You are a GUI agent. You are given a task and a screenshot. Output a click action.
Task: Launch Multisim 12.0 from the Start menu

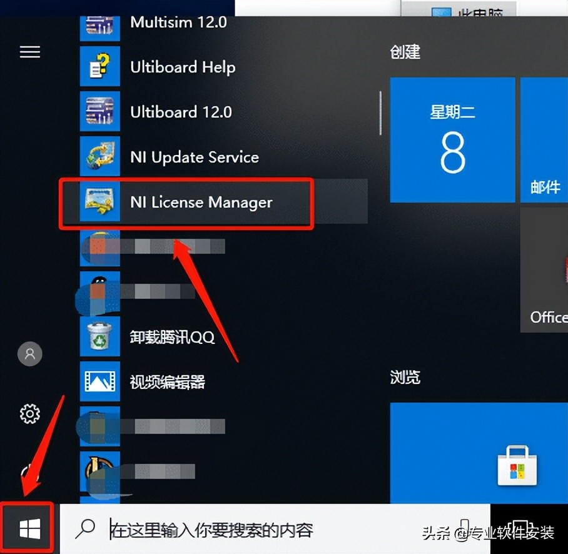178,23
